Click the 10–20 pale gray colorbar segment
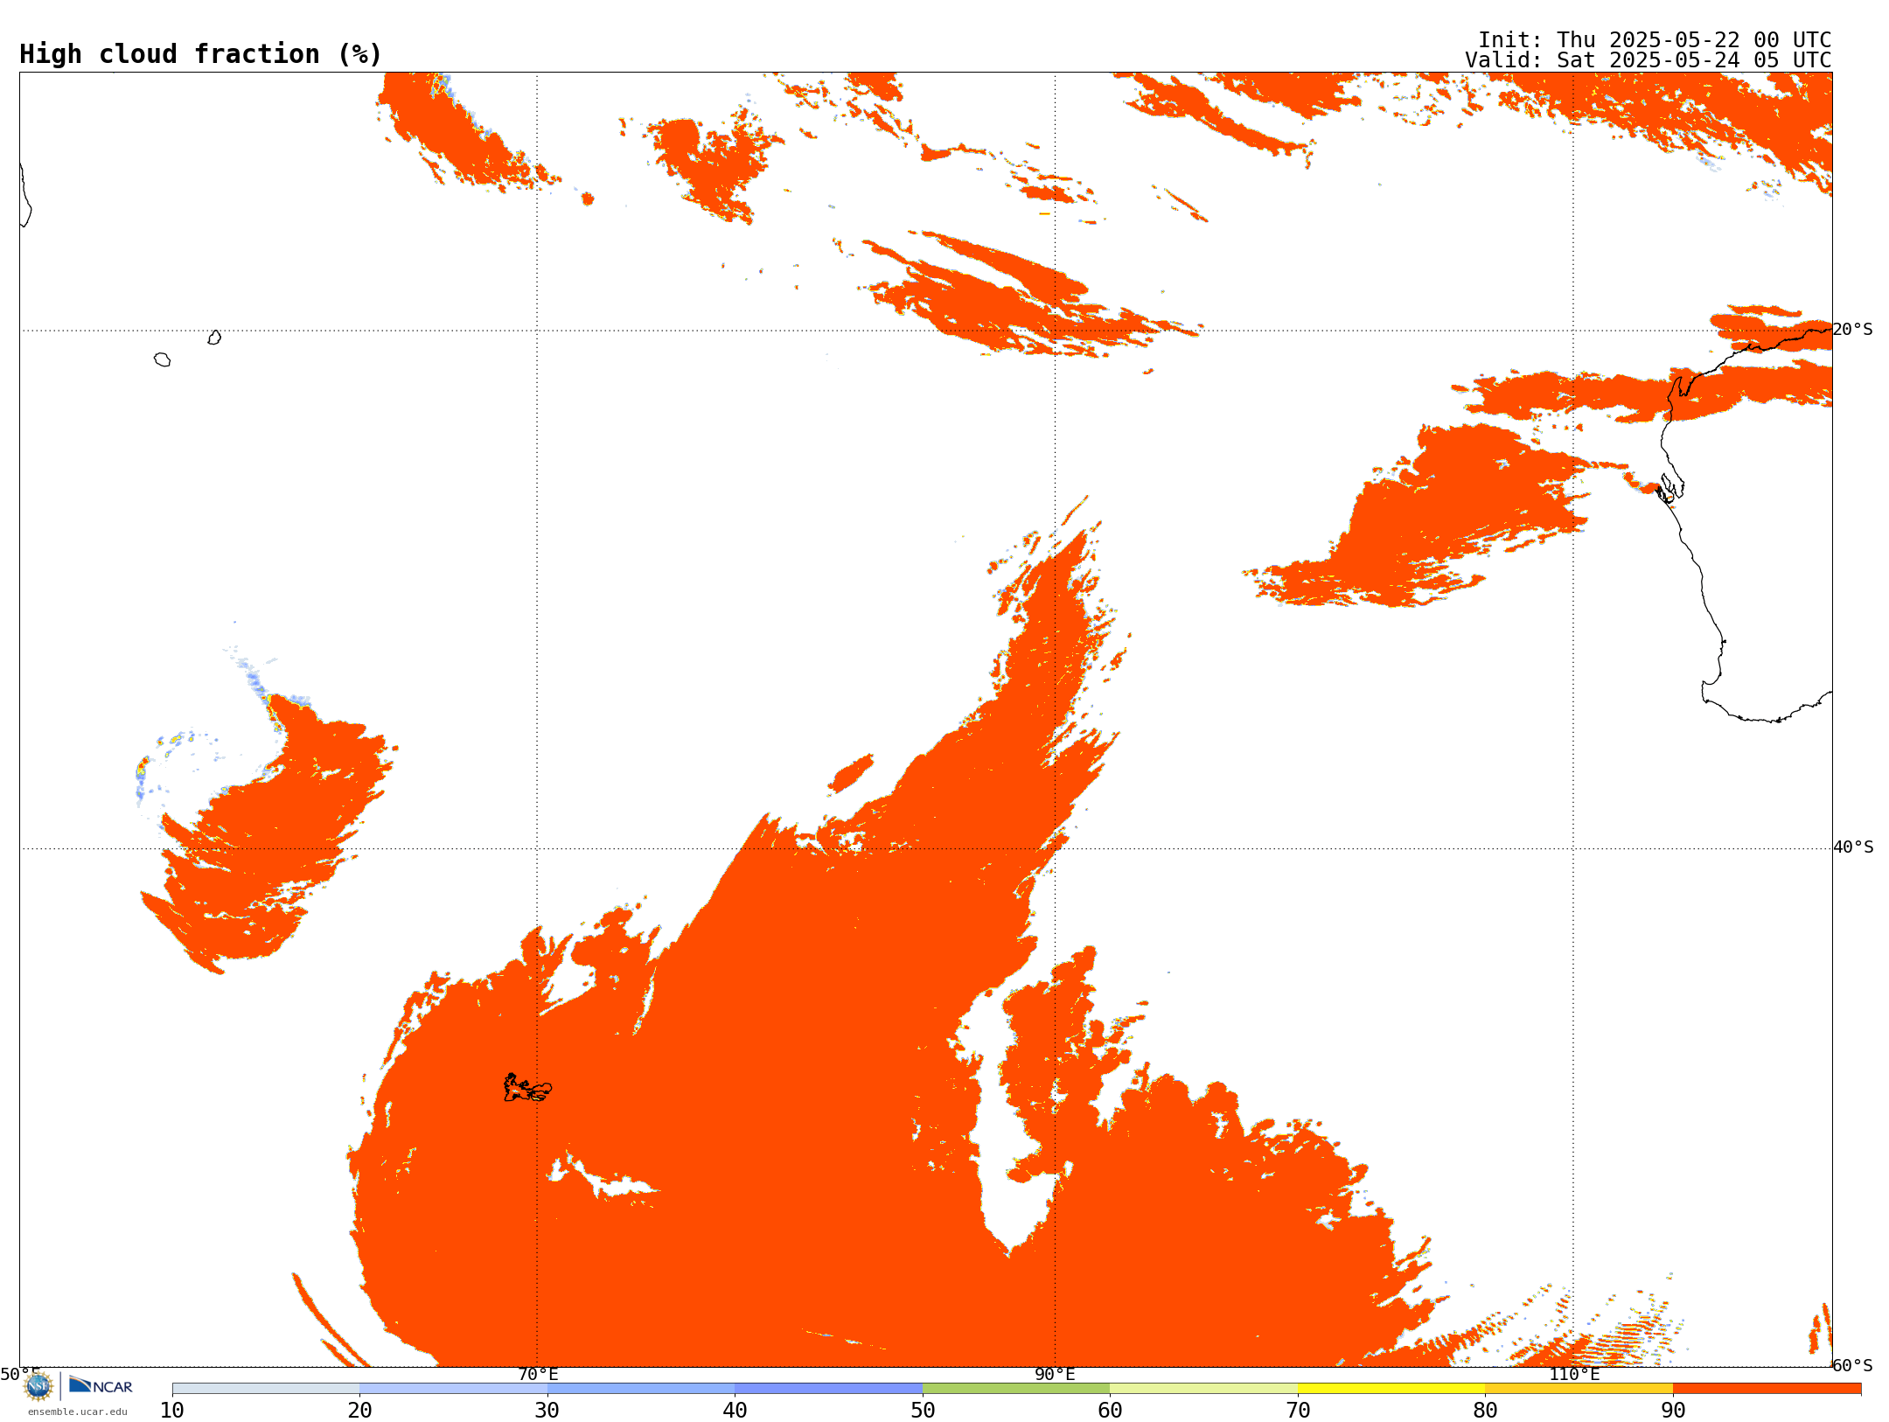1889x1422 pixels. [266, 1389]
